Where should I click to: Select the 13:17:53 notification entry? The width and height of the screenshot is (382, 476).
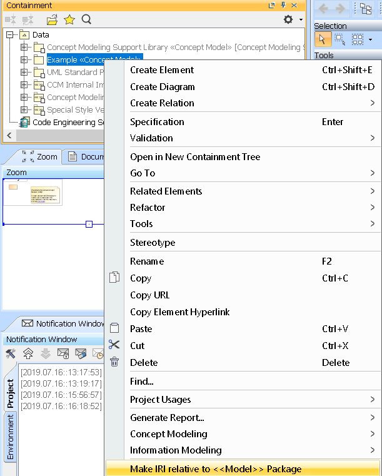point(61,372)
